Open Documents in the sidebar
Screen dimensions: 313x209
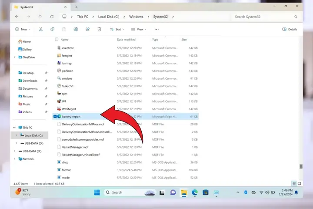point(28,88)
